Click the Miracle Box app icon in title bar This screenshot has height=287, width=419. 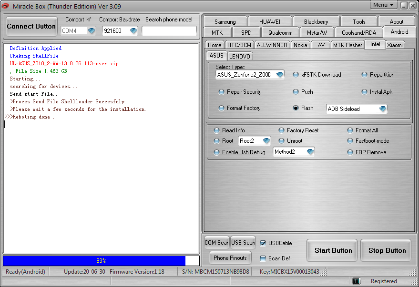[x=5, y=6]
